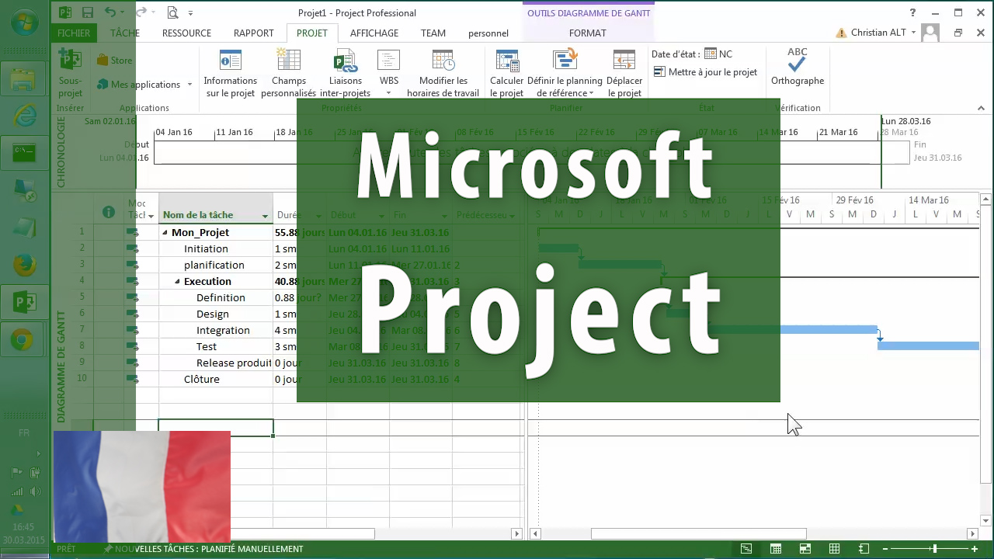Viewport: 994px width, 559px height.
Task: Open the Mode Tâche column filter dropdown
Action: (151, 216)
